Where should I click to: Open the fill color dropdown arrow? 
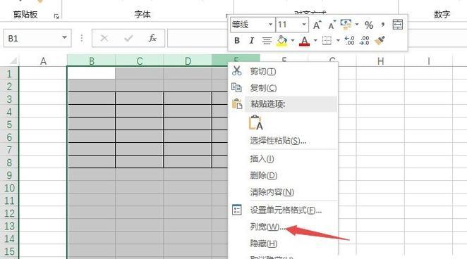coord(293,40)
